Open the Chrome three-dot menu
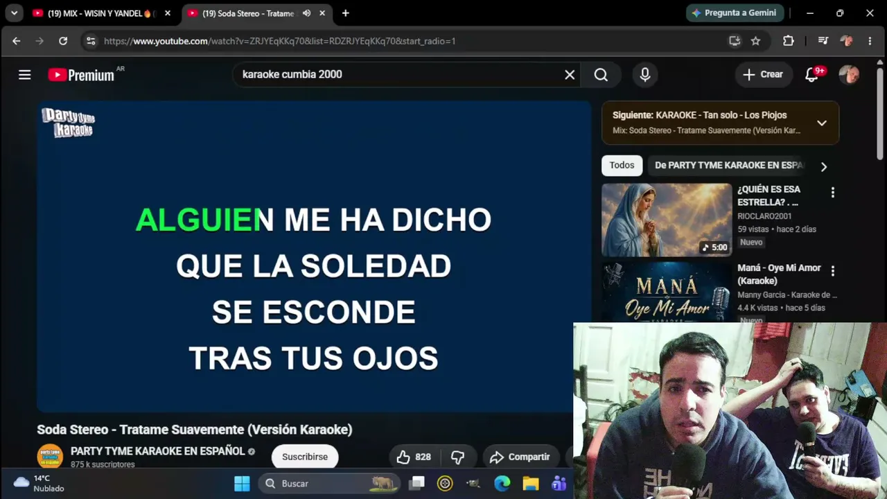 pyautogui.click(x=870, y=41)
